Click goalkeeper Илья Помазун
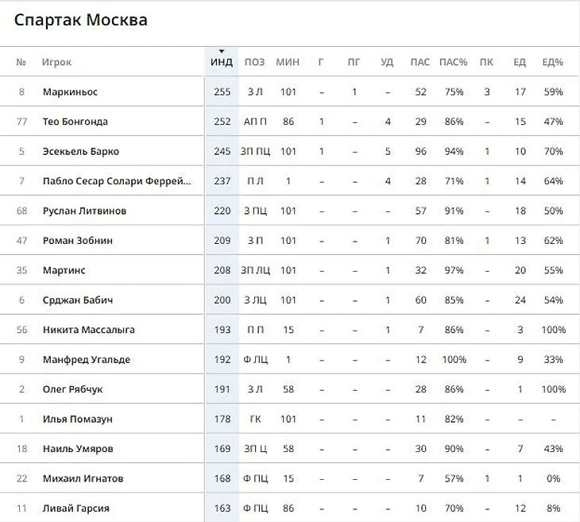This screenshot has width=580, height=522. click(x=78, y=420)
